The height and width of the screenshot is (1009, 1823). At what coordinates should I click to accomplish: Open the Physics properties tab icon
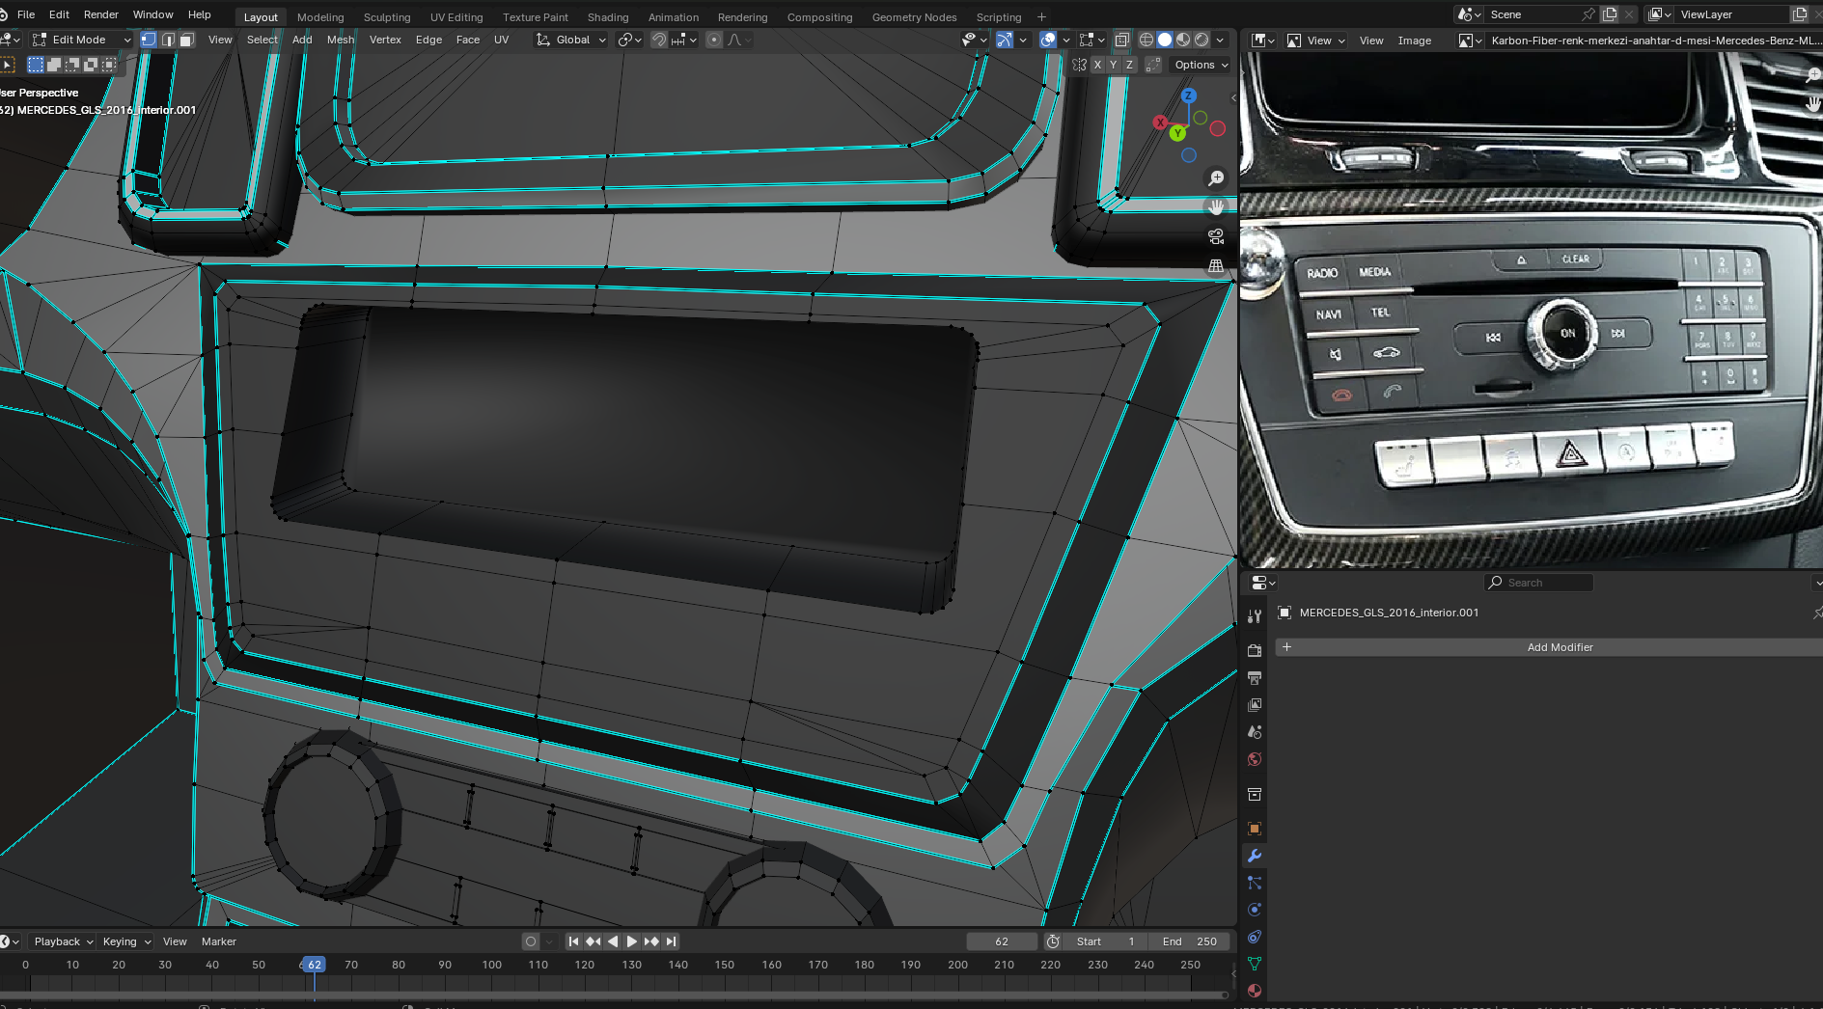[1255, 910]
